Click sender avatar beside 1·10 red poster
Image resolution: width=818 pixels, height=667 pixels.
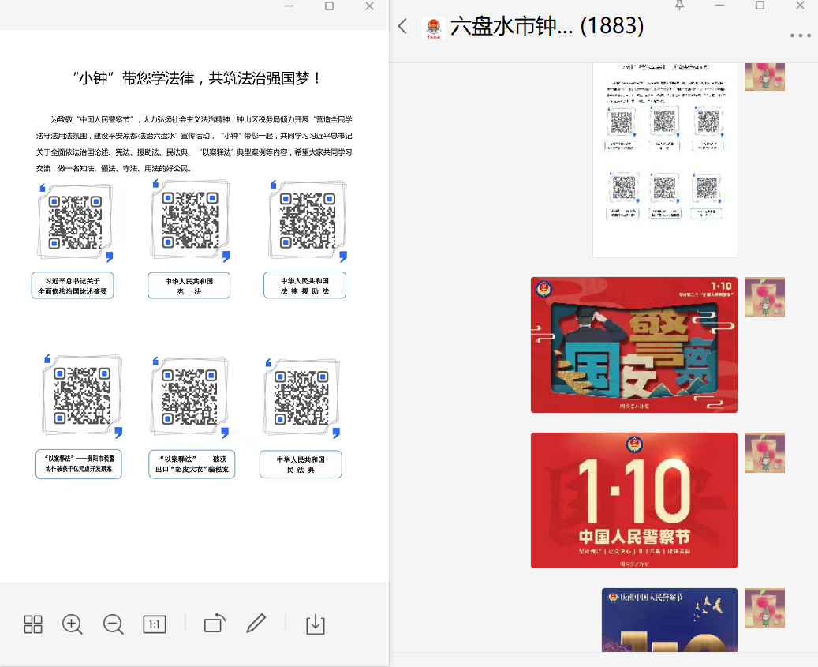(764, 452)
